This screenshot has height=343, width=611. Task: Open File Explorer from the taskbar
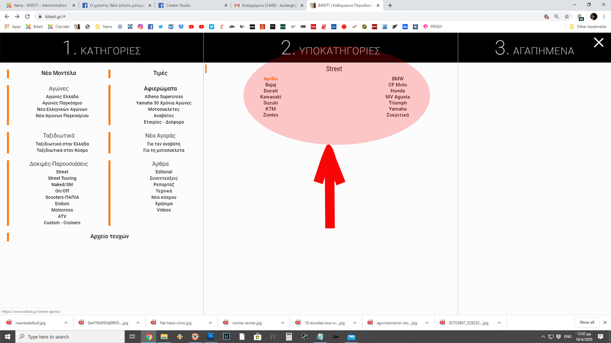click(164, 337)
